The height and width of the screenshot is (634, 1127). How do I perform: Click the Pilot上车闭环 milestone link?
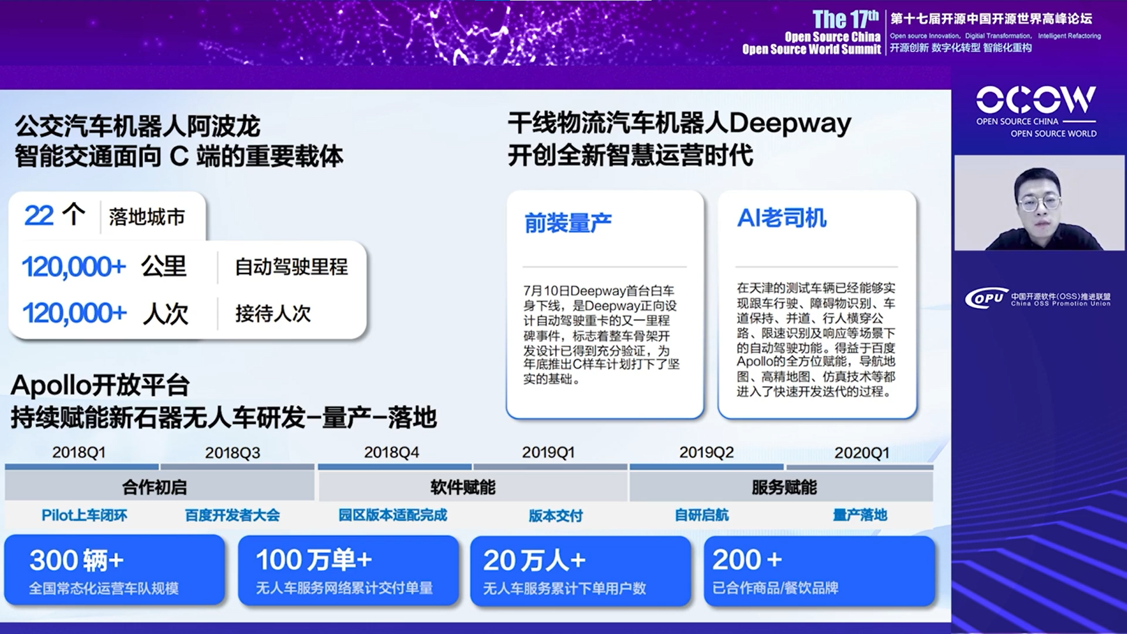click(85, 515)
